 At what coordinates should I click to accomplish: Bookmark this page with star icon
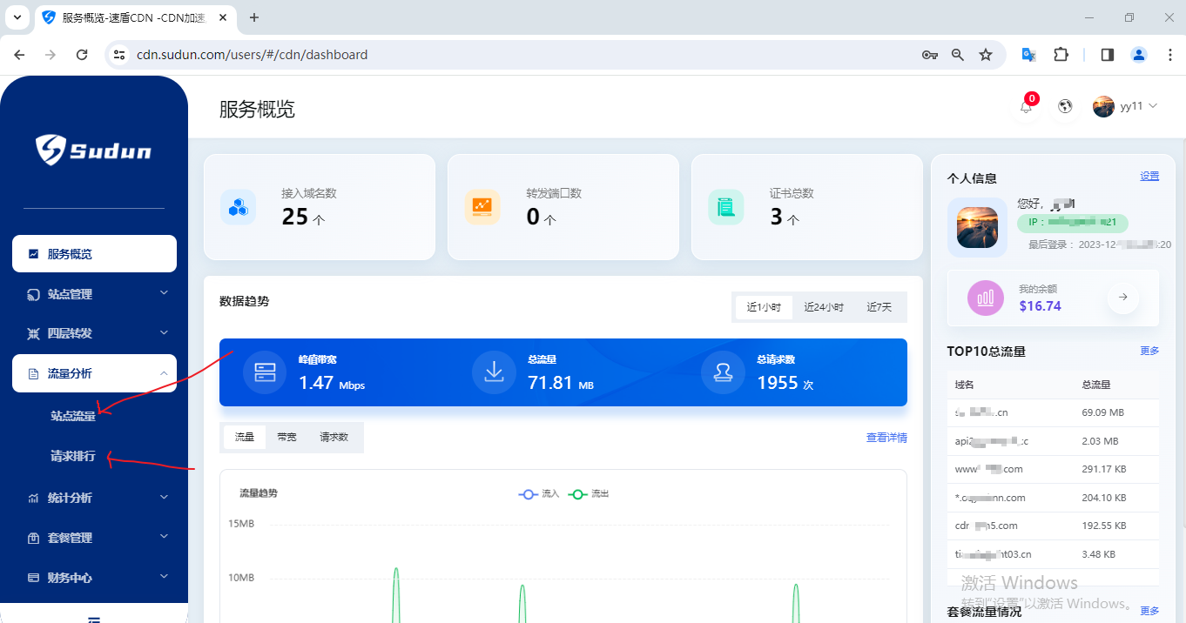click(x=986, y=55)
